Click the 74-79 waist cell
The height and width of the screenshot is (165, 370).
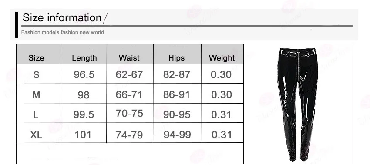coord(129,135)
